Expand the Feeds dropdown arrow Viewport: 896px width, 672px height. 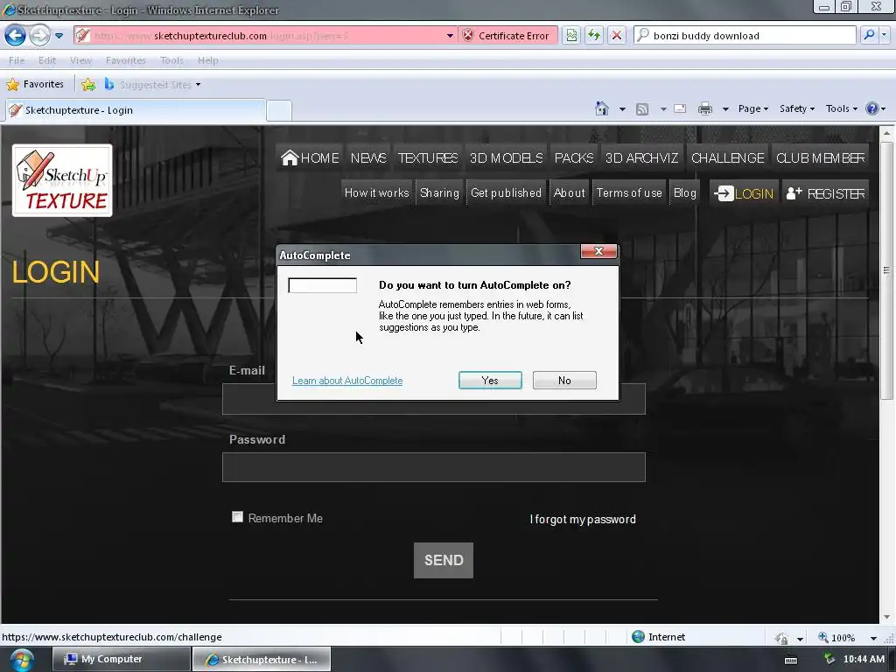663,108
